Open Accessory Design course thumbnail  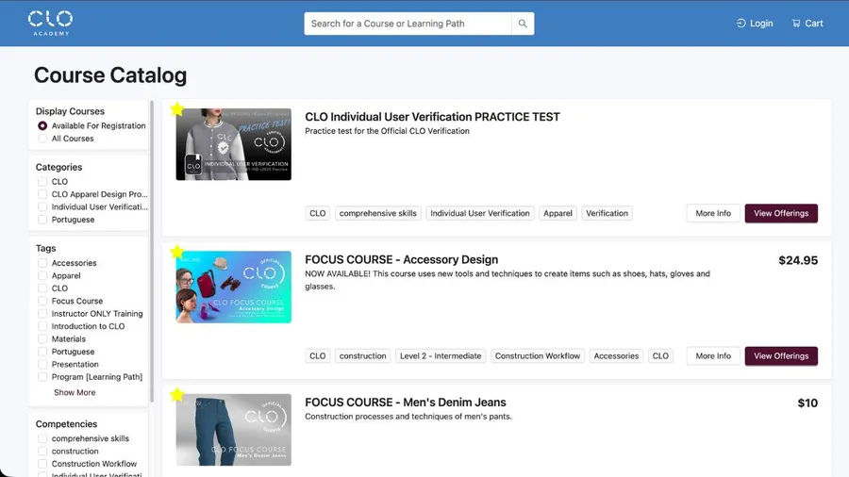coord(233,288)
